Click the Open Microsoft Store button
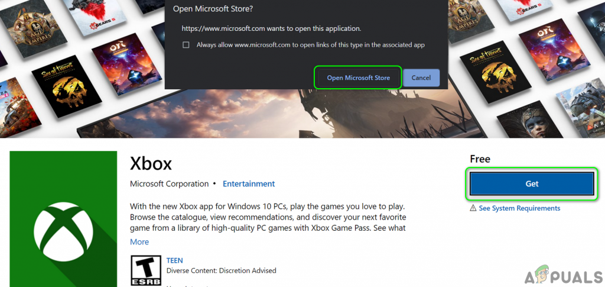The height and width of the screenshot is (287, 605). click(x=358, y=78)
